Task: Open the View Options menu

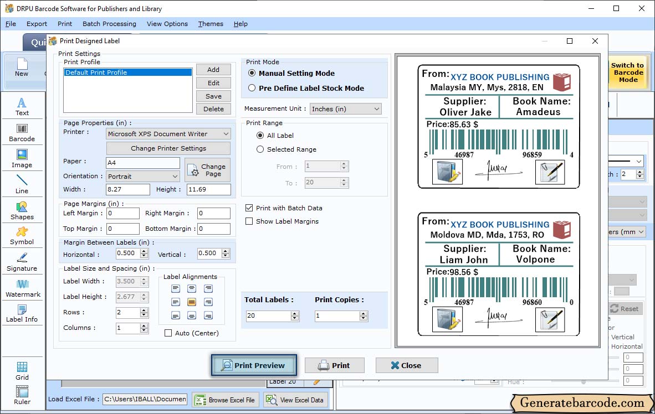Action: point(167,24)
